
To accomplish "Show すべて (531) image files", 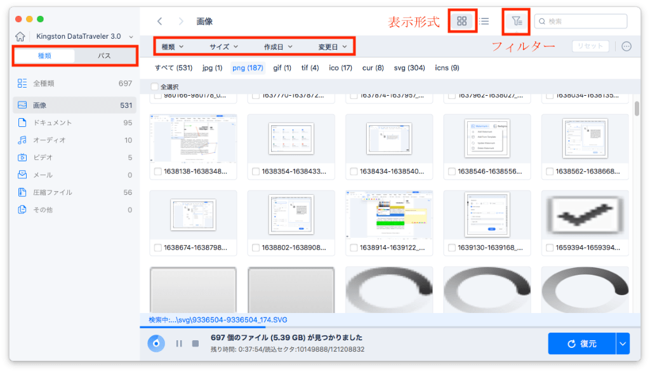I will click(173, 68).
